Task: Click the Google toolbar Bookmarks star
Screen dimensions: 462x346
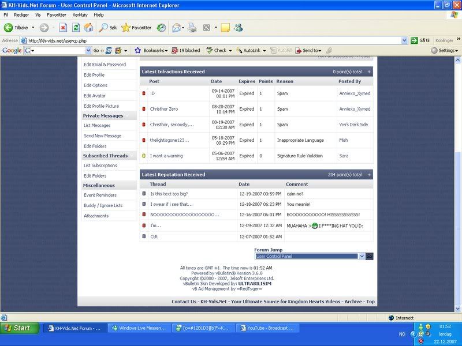Action: click(137, 50)
